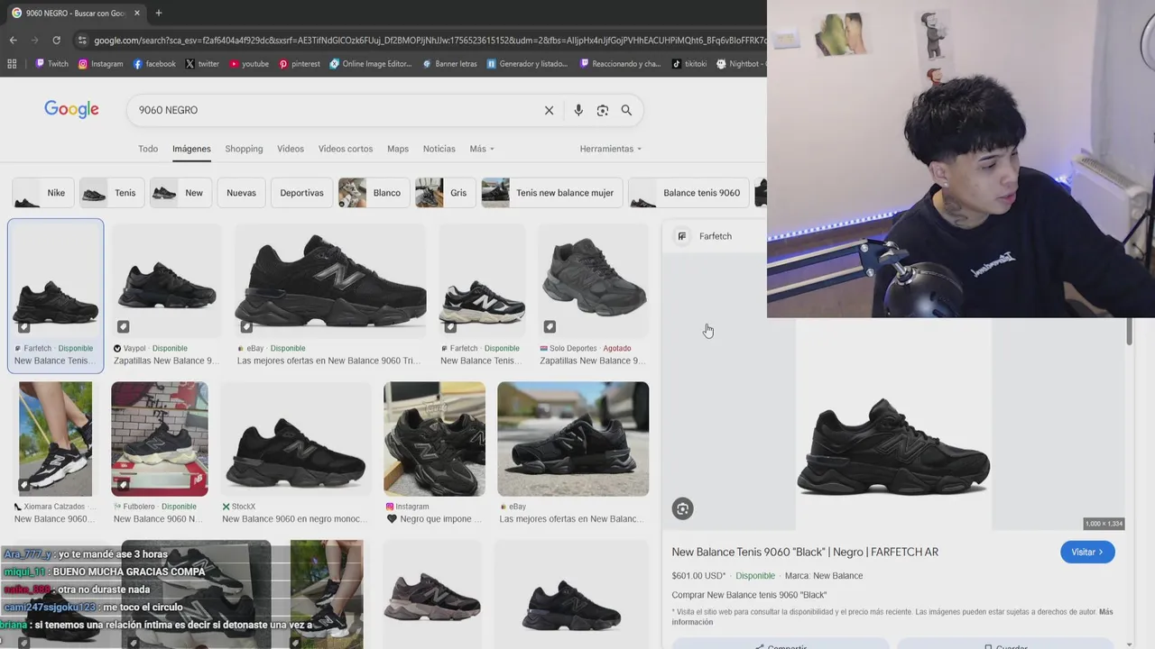Open the Solo Deportes Agotado shoe image
Image resolution: width=1155 pixels, height=649 pixels.
point(594,280)
